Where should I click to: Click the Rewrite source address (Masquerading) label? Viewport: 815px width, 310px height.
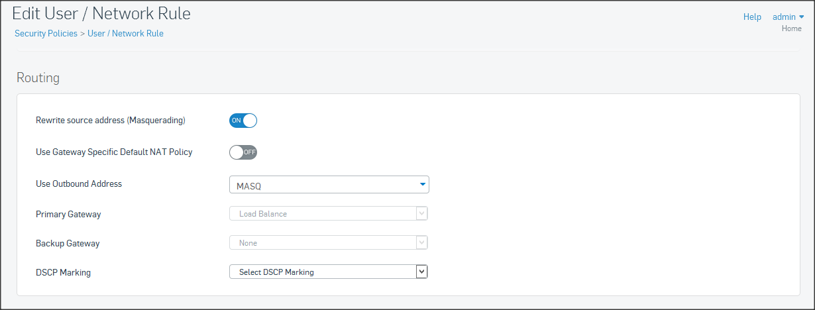click(110, 121)
